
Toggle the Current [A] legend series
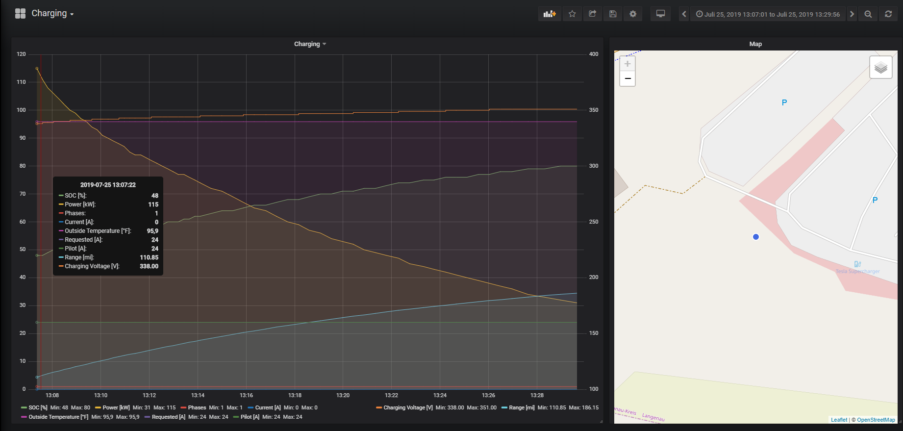pyautogui.click(x=268, y=407)
